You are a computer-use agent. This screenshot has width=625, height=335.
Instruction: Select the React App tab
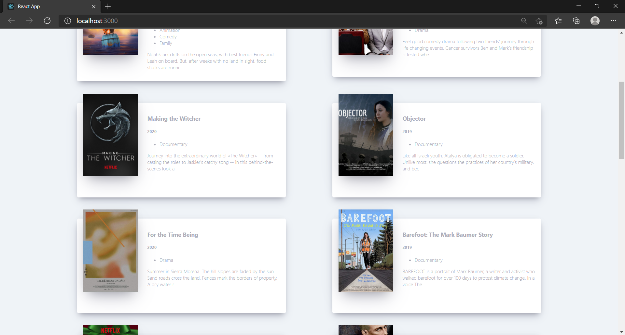(x=51, y=7)
